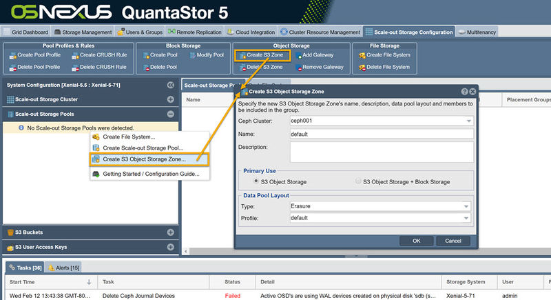Click the Task column header

[x=153, y=282]
